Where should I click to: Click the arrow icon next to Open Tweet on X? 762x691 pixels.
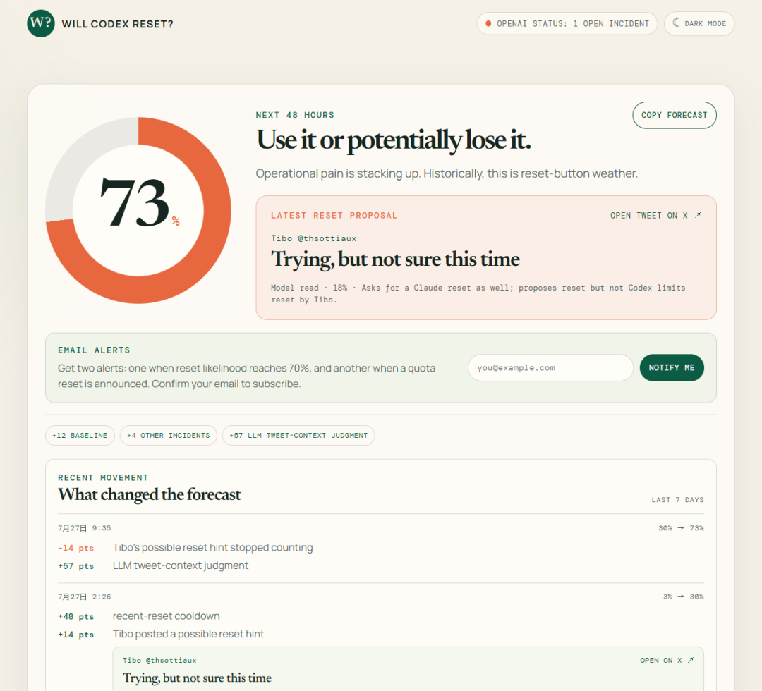coord(698,215)
